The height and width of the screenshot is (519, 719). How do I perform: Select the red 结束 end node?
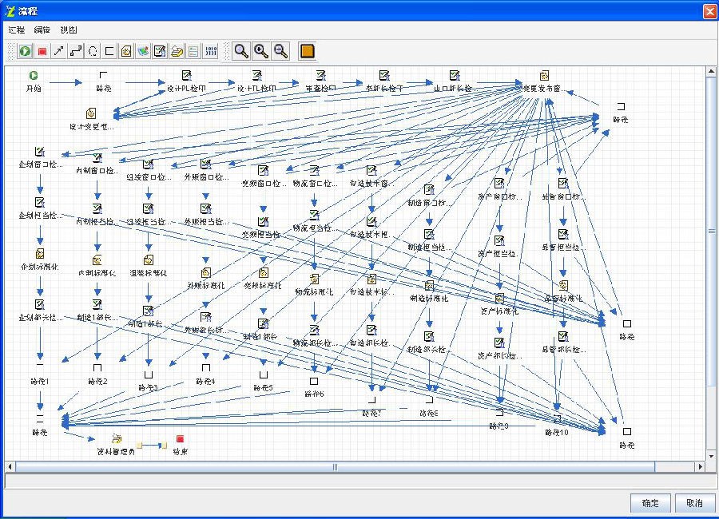tap(181, 439)
